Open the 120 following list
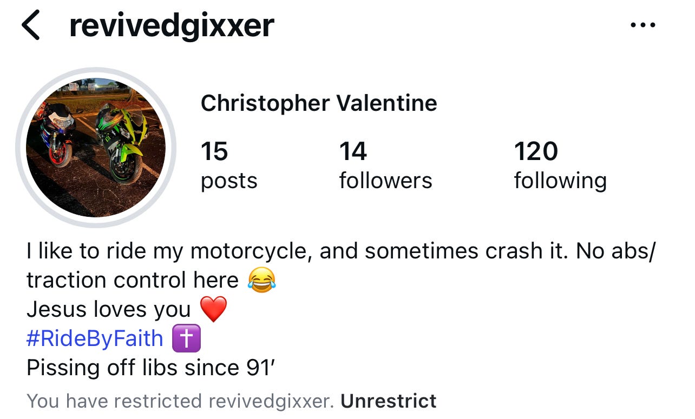 click(560, 165)
